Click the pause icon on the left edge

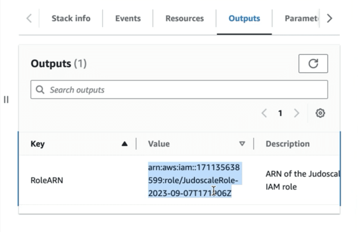[6, 100]
